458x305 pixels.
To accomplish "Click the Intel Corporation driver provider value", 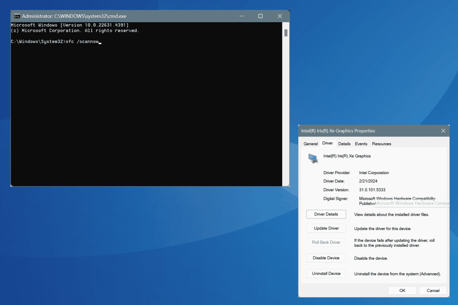I will click(x=374, y=173).
